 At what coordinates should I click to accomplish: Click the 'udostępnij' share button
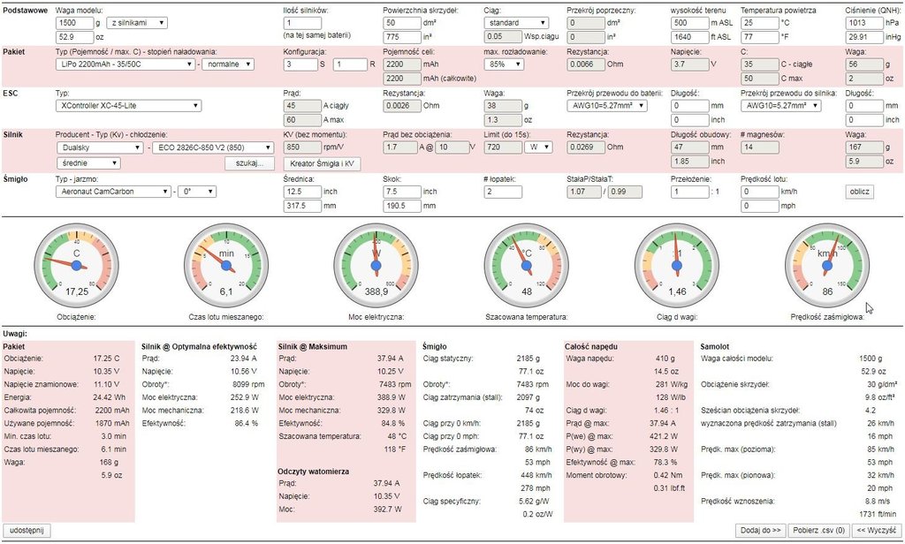click(x=27, y=531)
